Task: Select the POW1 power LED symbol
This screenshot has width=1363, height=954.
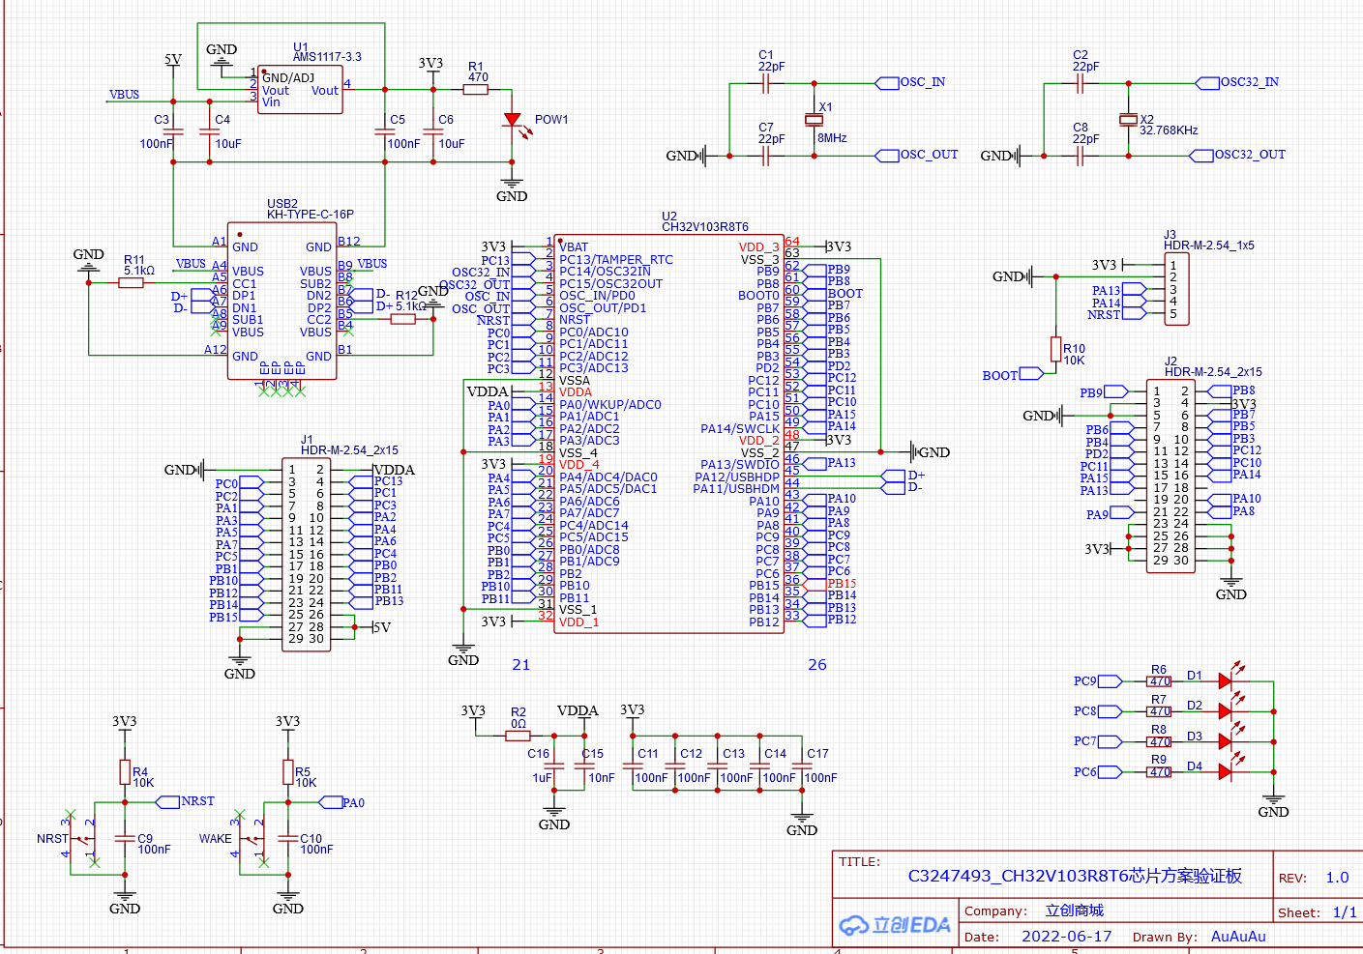Action: tap(514, 121)
